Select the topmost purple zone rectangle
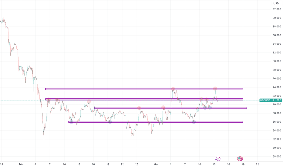Viewport: 283px width, 167px height. (x=144, y=89)
